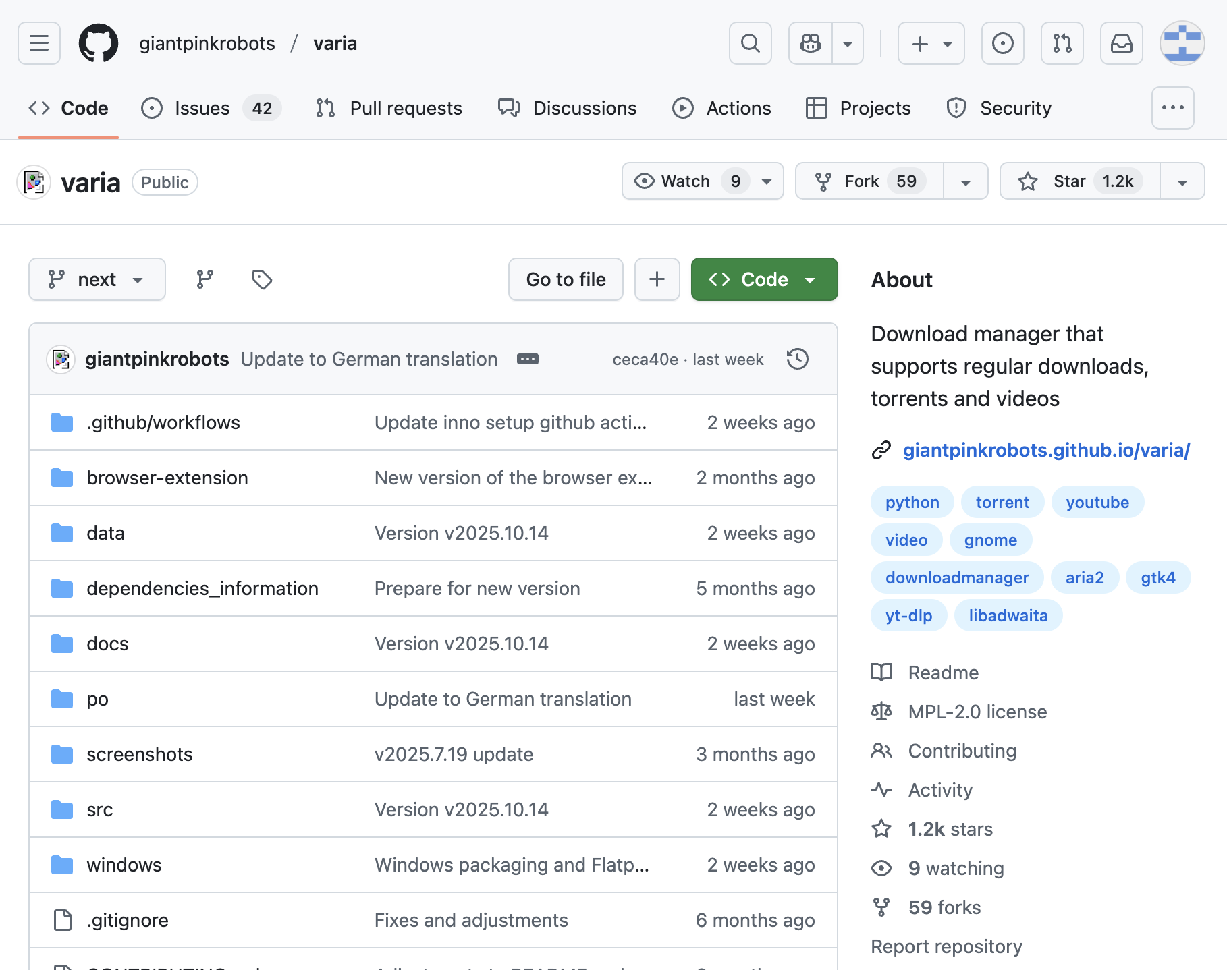Open the browser-extension folder

click(x=167, y=478)
